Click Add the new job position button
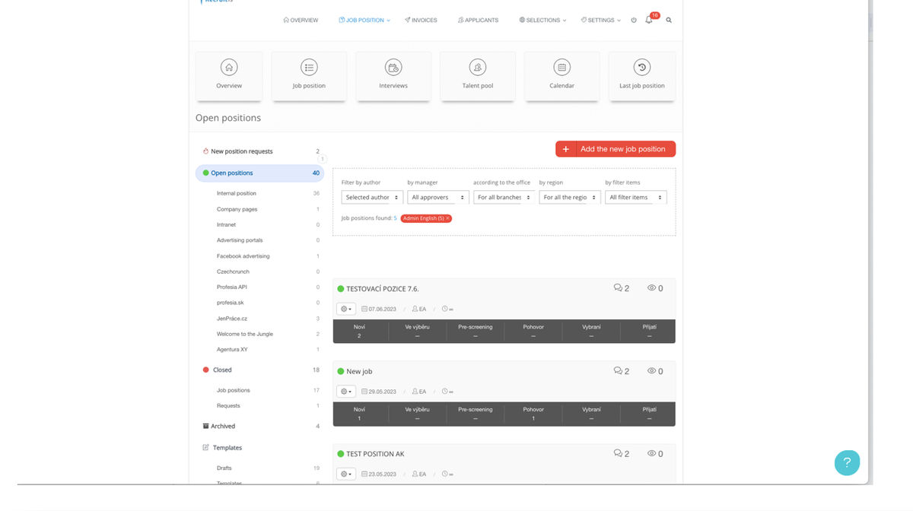 click(616, 149)
